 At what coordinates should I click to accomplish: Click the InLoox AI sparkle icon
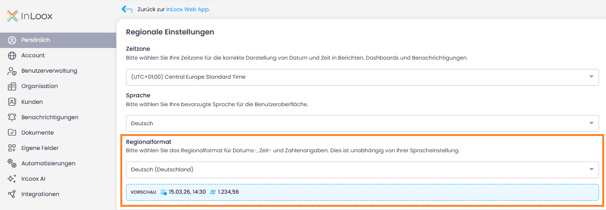pyautogui.click(x=12, y=179)
